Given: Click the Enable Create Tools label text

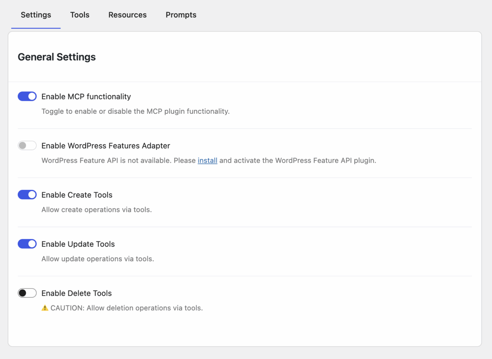Looking at the screenshot, I should [x=77, y=195].
